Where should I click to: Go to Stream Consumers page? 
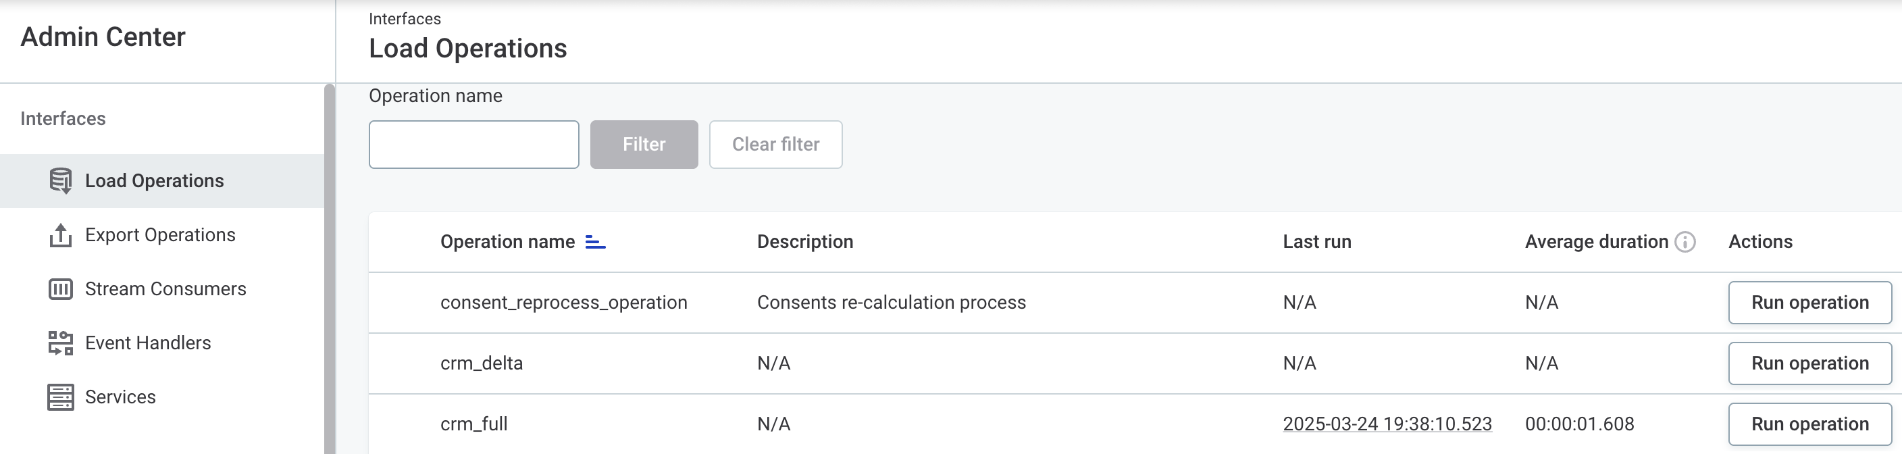tap(165, 289)
